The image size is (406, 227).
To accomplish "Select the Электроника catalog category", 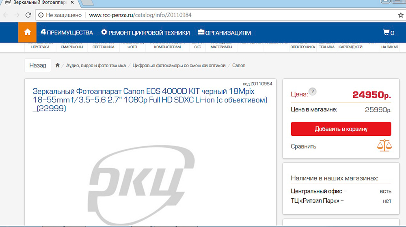I will click(303, 47).
